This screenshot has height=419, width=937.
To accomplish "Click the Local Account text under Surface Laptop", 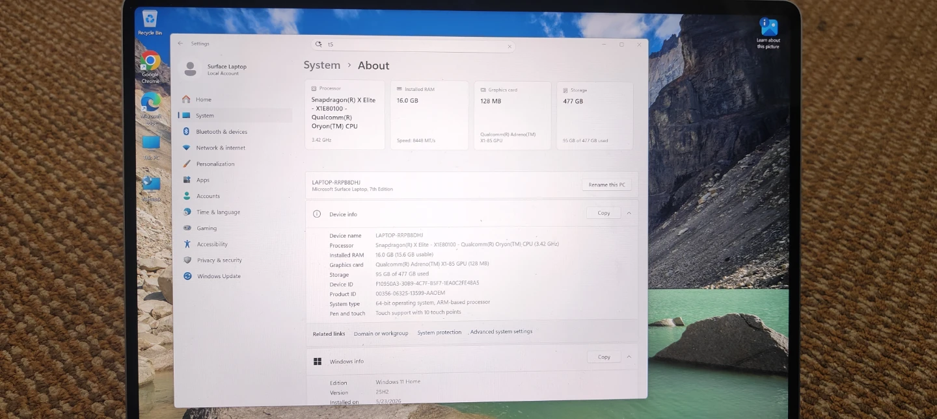I will [x=223, y=73].
